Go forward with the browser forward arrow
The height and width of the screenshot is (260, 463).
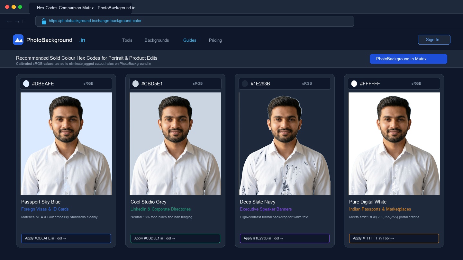pos(17,22)
